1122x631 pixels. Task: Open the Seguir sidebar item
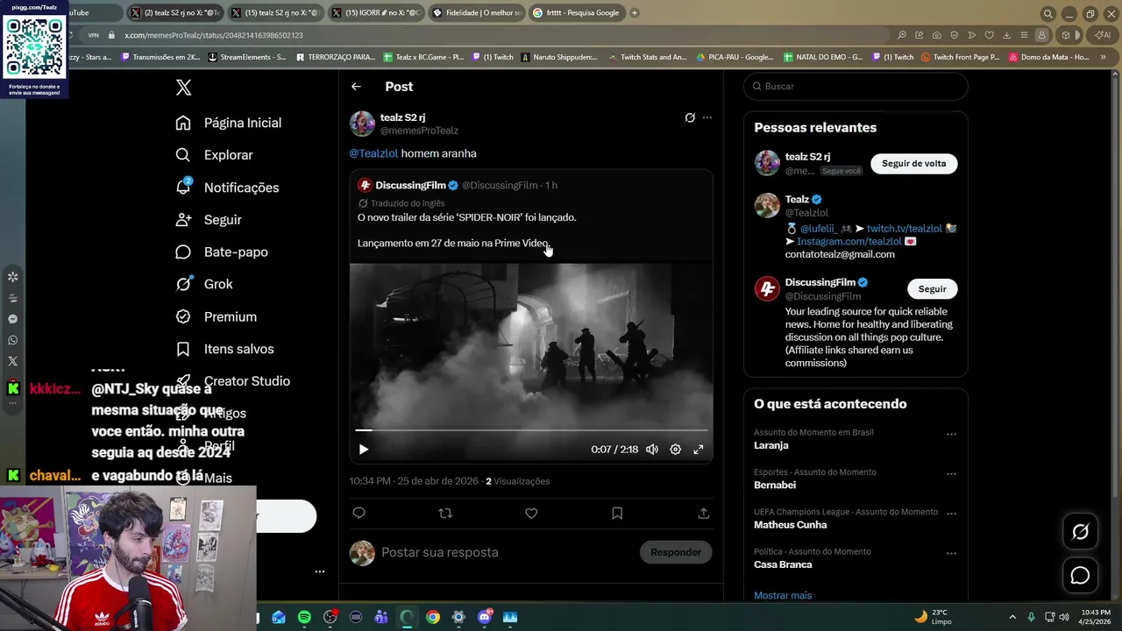[208, 220]
